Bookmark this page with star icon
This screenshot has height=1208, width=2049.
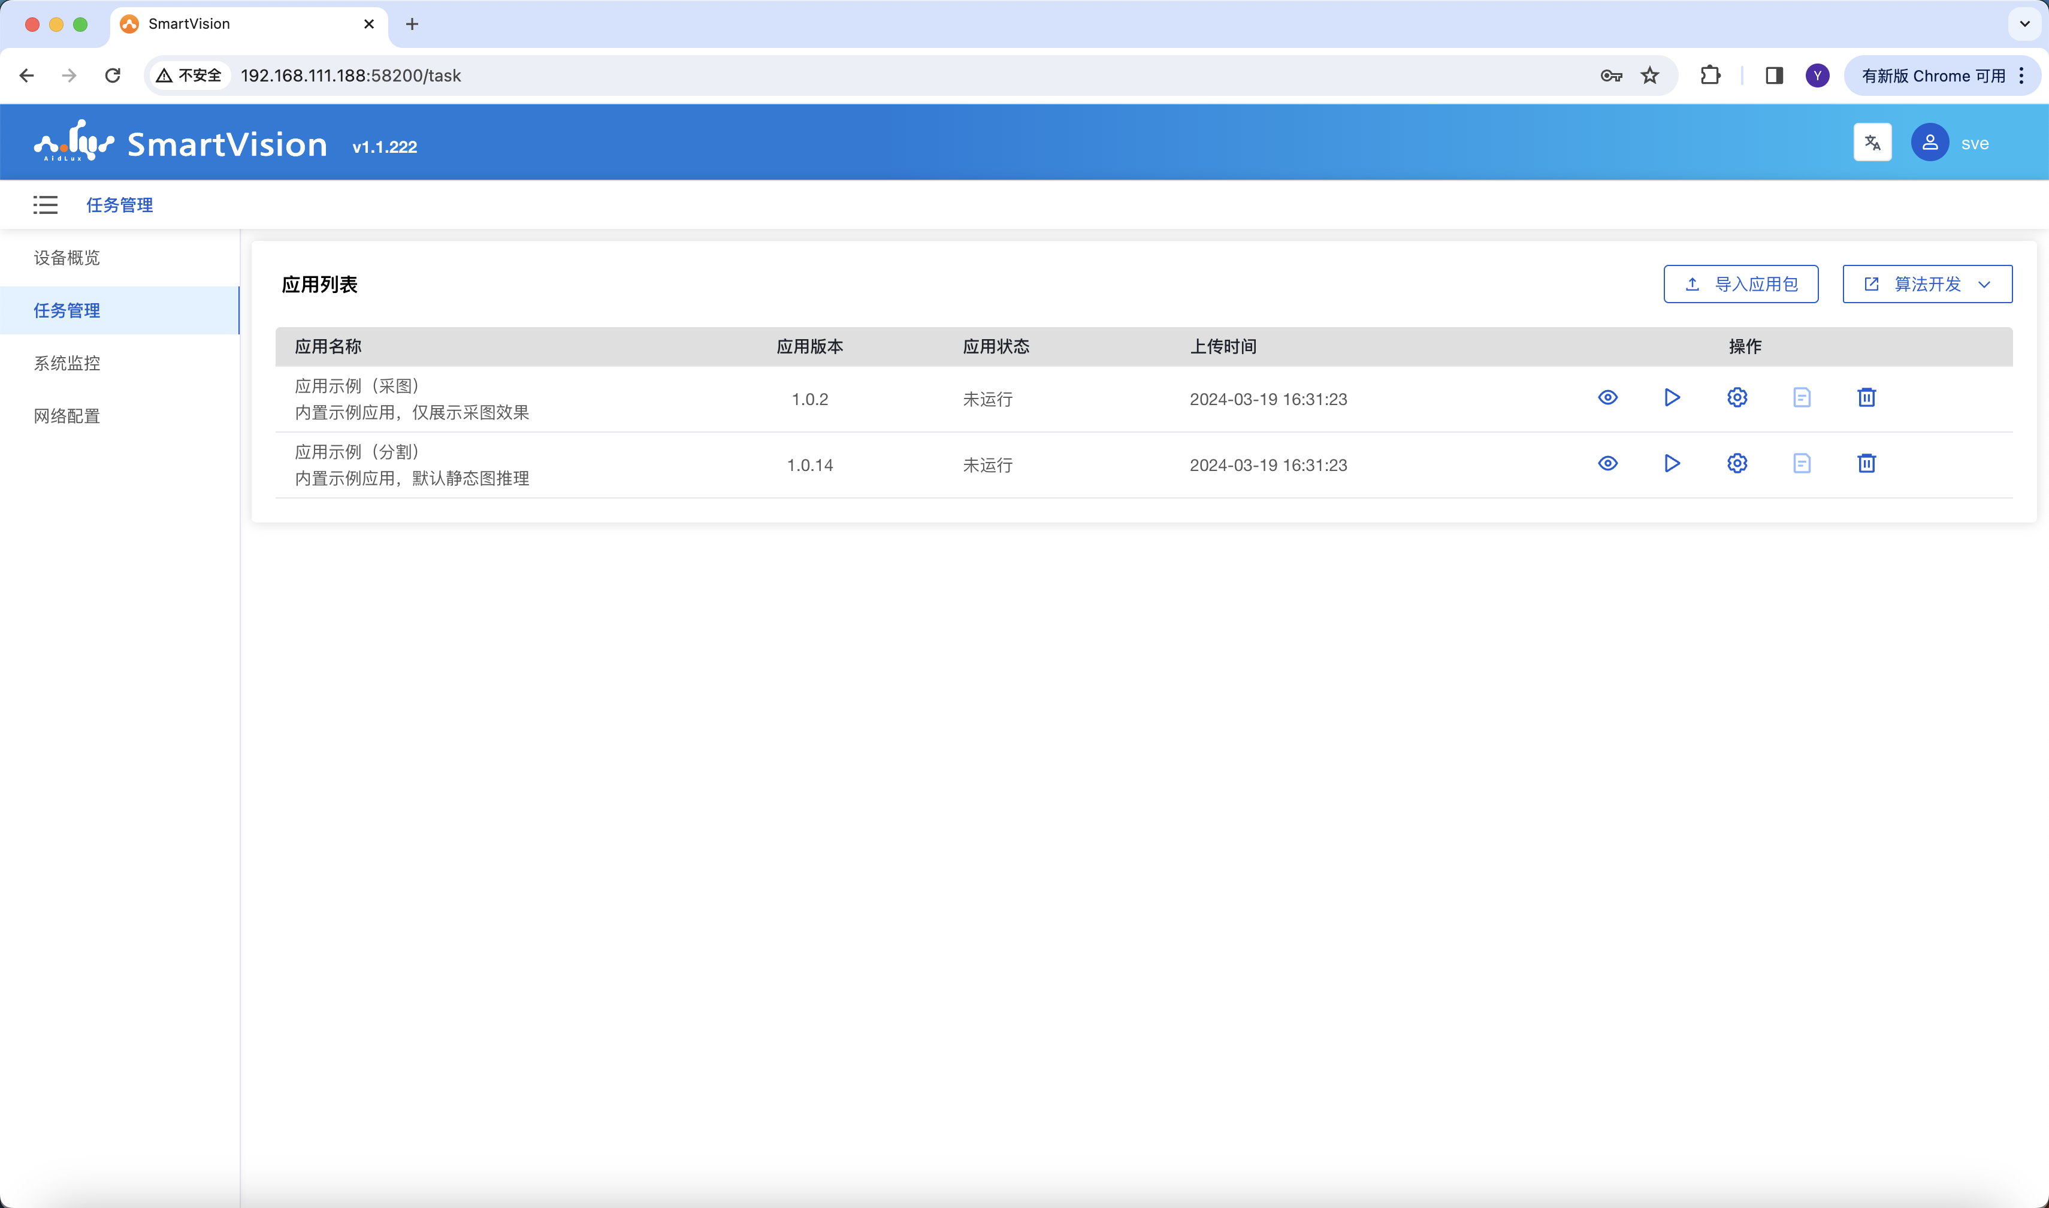[x=1649, y=75]
